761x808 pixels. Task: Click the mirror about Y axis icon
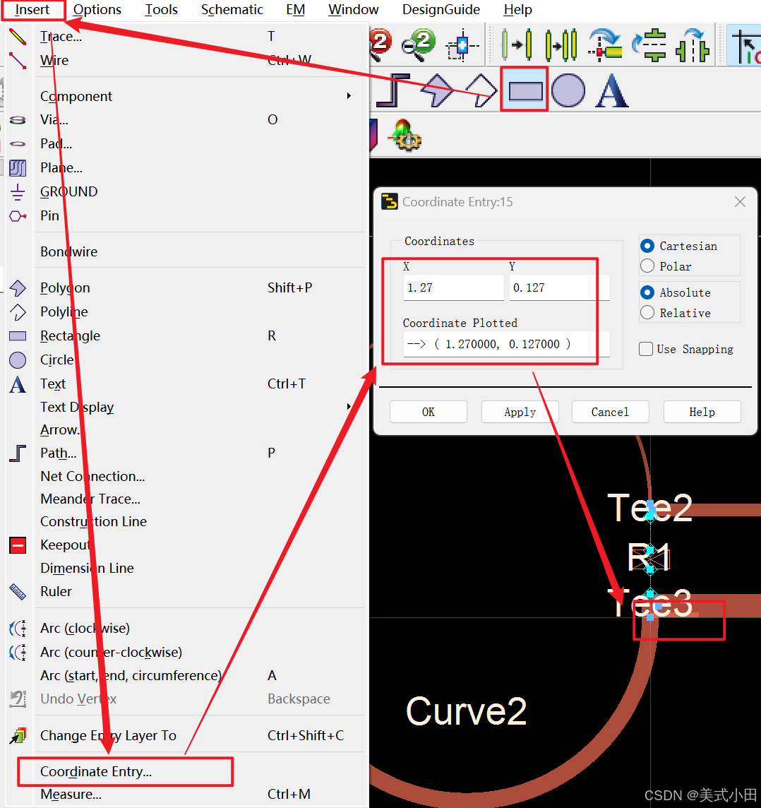pos(693,44)
